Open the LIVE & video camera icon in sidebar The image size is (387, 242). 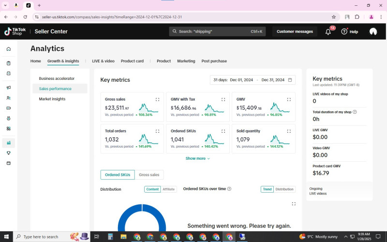[9, 108]
